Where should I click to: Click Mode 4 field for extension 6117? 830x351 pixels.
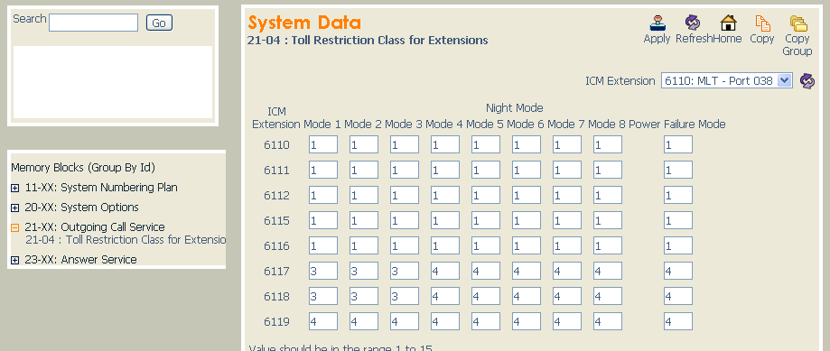[x=445, y=272]
